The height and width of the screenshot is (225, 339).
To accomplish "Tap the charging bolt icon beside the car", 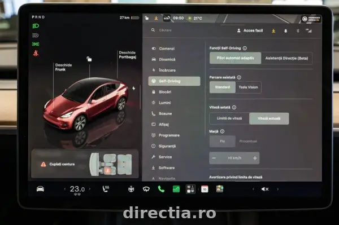I will click(133, 88).
